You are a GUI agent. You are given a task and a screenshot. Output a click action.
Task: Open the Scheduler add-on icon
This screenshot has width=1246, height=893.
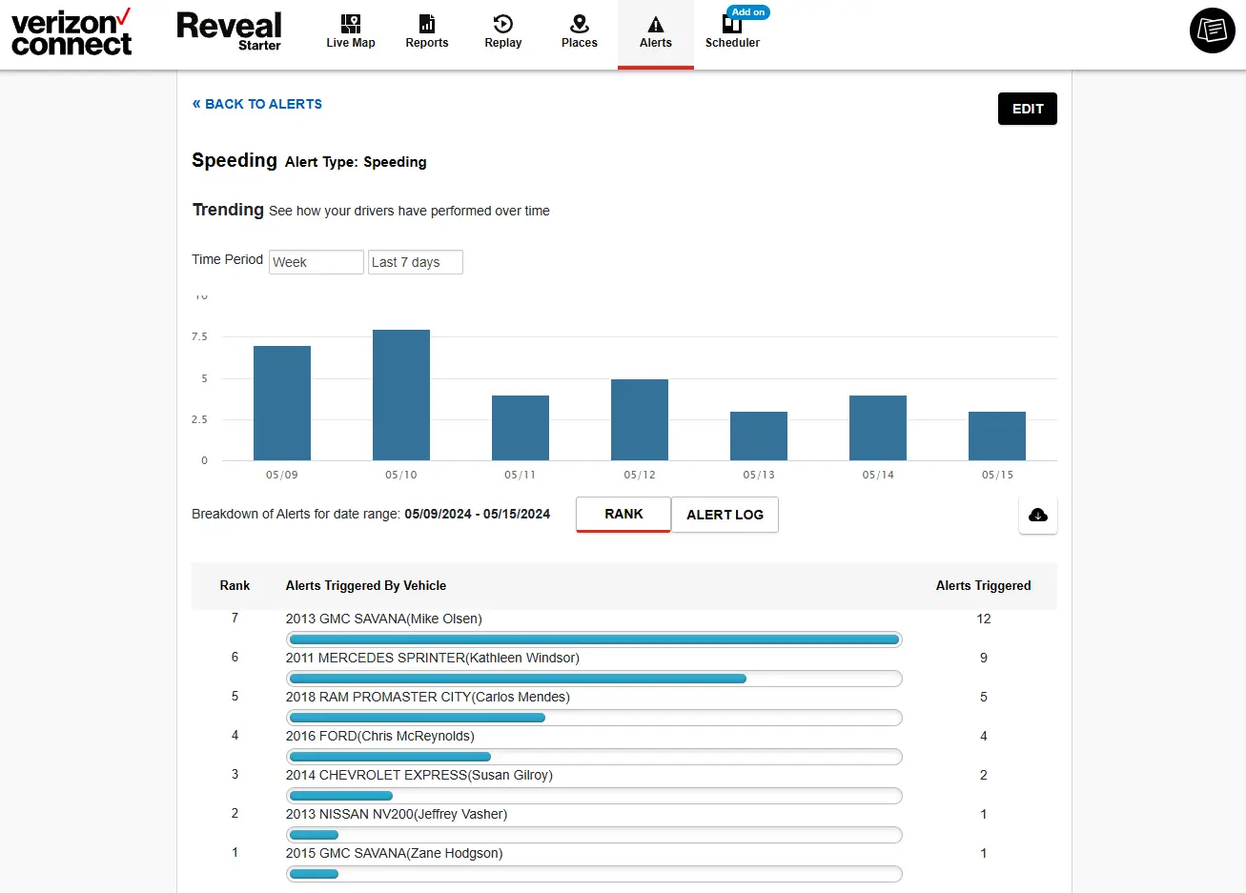[731, 26]
